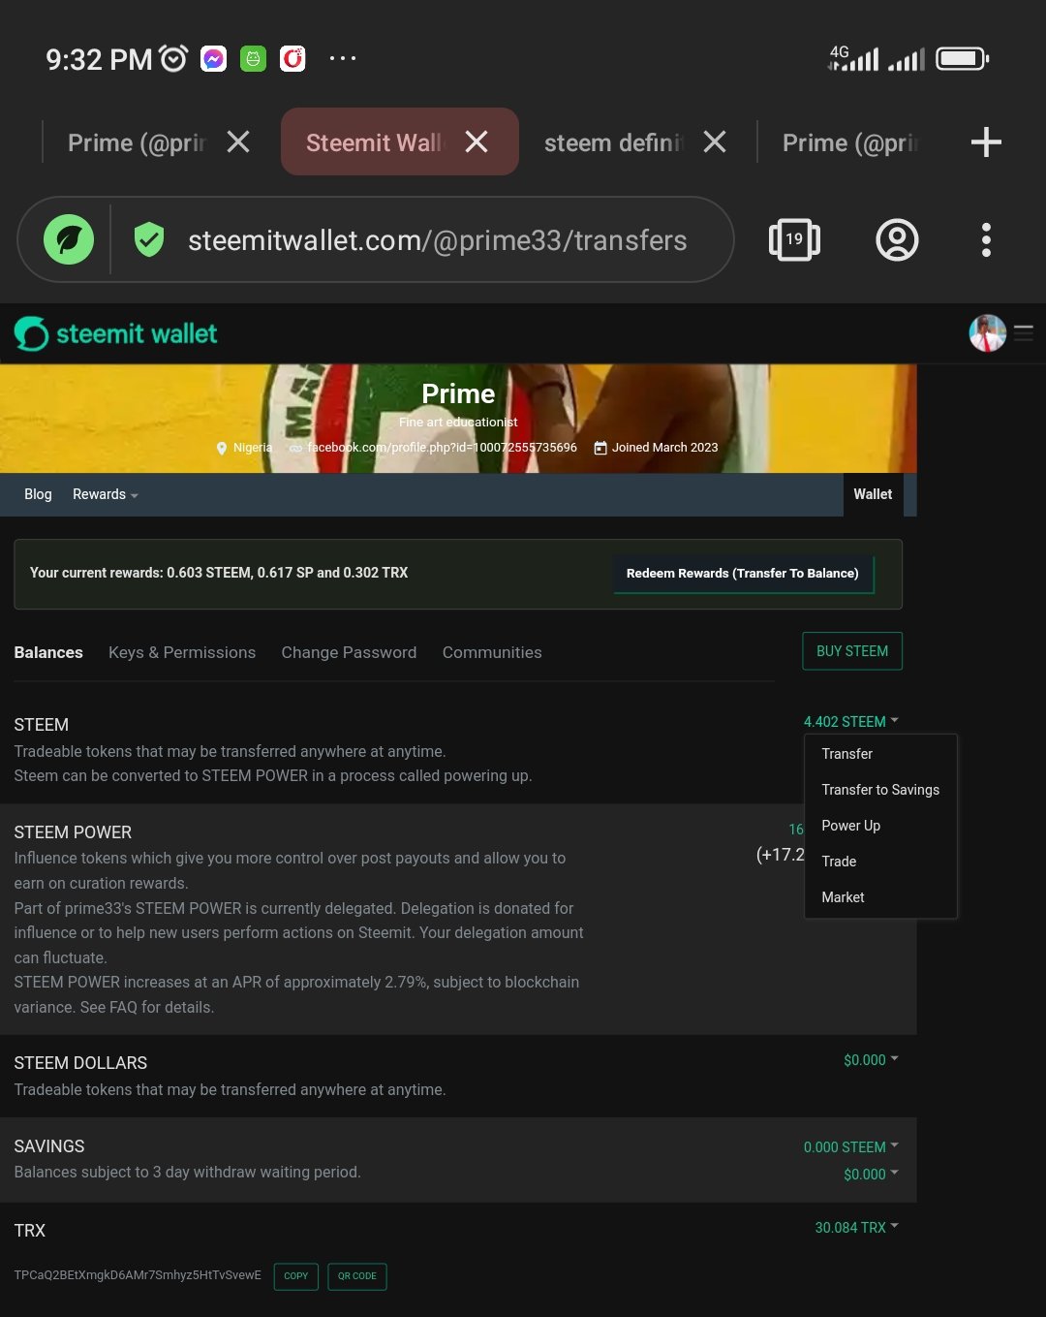1046x1317 pixels.
Task: Open the hamburger menu beside avatar
Action: tap(1024, 333)
